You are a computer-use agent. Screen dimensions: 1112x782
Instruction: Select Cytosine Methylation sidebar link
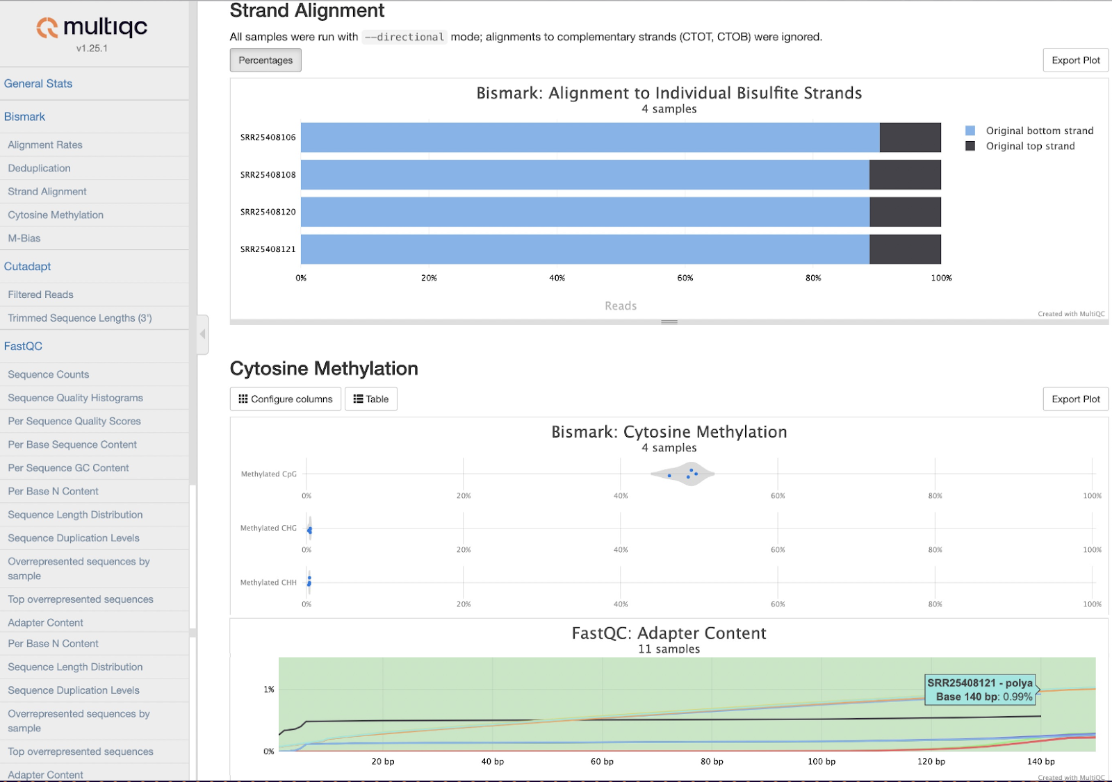(x=56, y=215)
